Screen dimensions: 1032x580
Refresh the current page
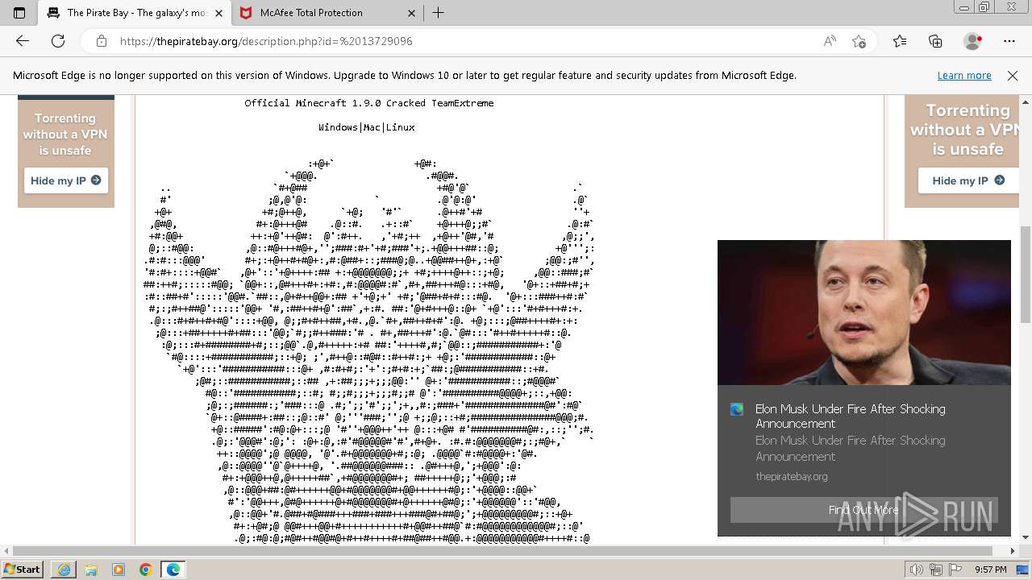point(58,41)
